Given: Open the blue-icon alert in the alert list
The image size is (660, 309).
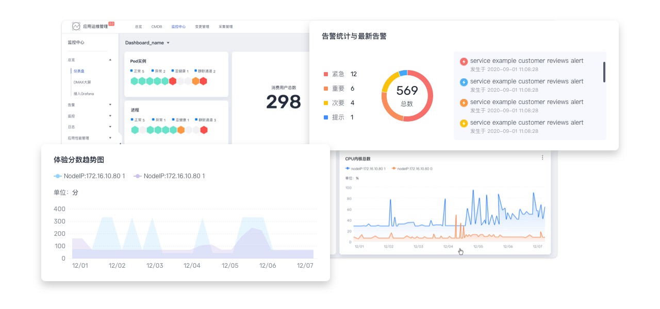Looking at the screenshot, I should point(521,85).
